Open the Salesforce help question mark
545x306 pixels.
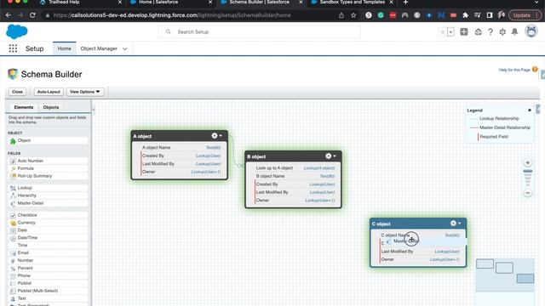490,32
